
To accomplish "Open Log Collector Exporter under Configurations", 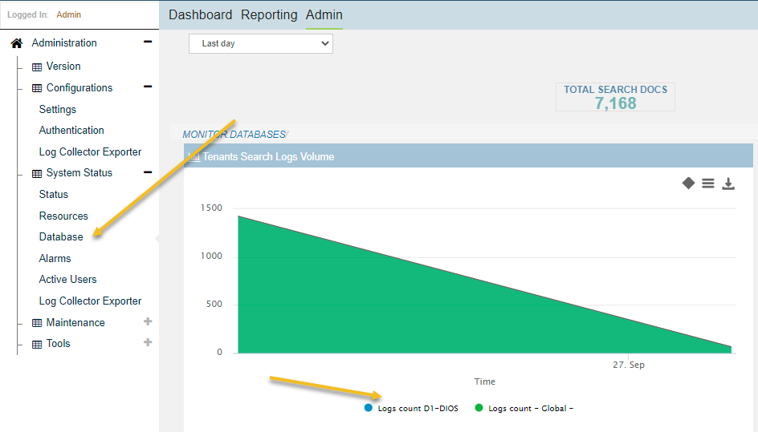I will coord(91,152).
